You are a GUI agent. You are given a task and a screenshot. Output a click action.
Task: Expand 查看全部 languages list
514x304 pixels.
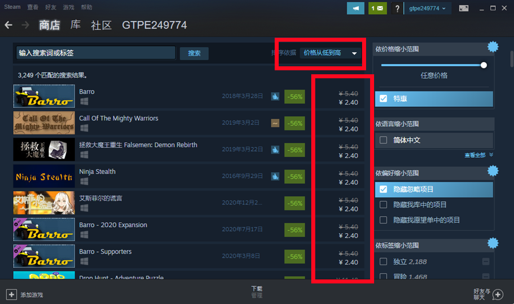pos(479,155)
